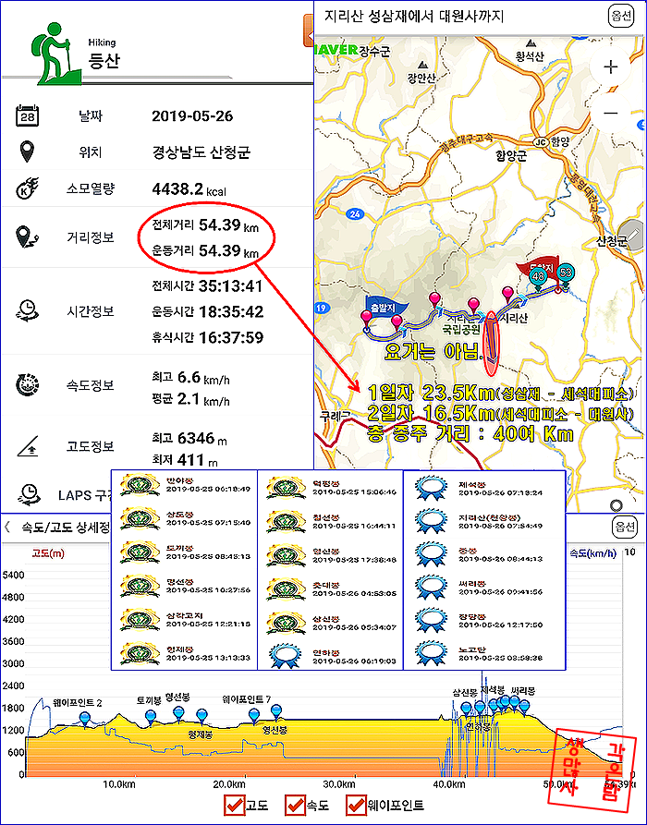
Task: Tap the blue ribbon badge beside 노고단
Action: (431, 653)
